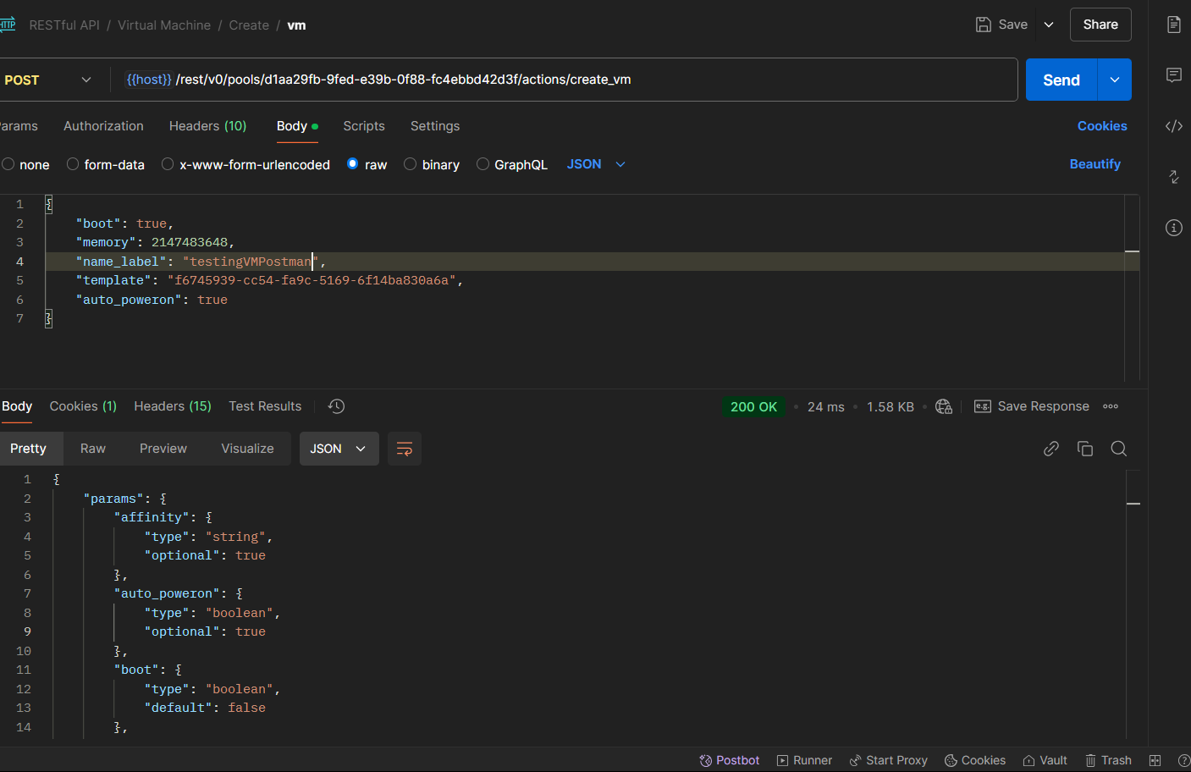Click the response viewer minimap scrollbar

[1133, 605]
